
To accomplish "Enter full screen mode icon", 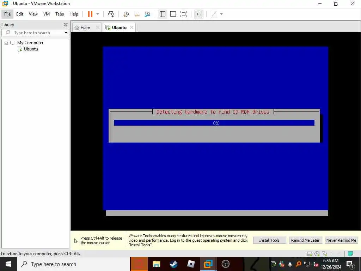I will [183, 14].
